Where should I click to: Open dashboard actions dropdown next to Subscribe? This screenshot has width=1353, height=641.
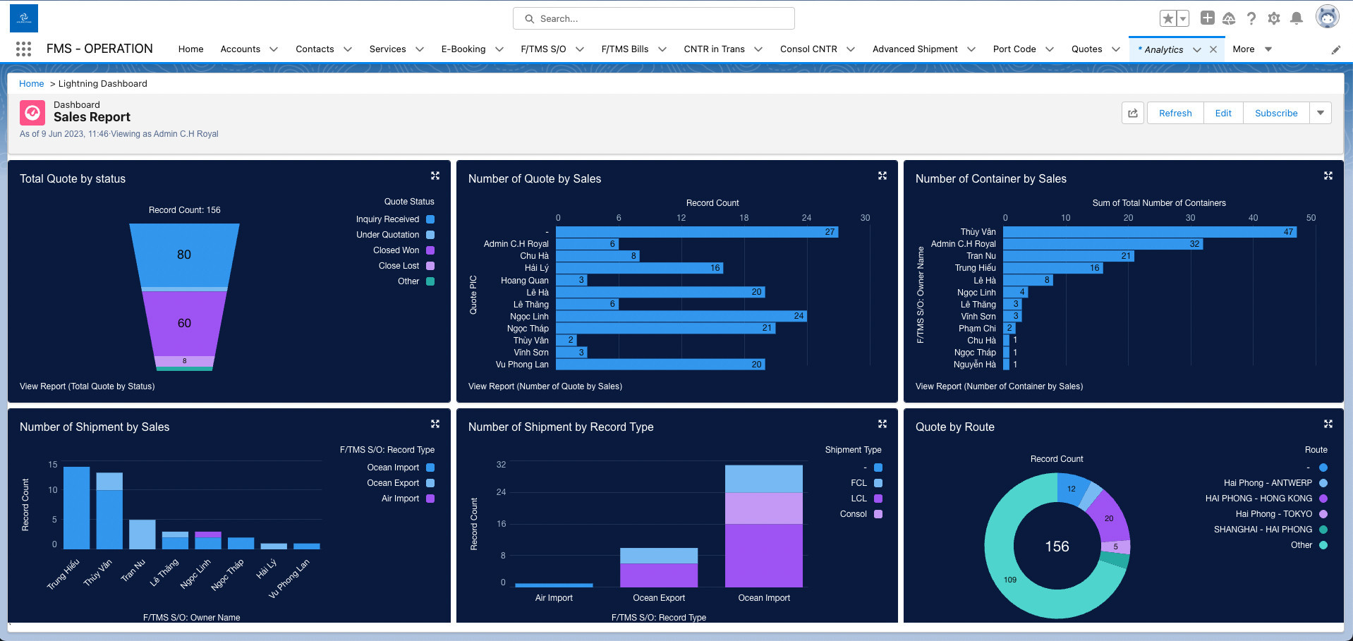pyautogui.click(x=1321, y=113)
